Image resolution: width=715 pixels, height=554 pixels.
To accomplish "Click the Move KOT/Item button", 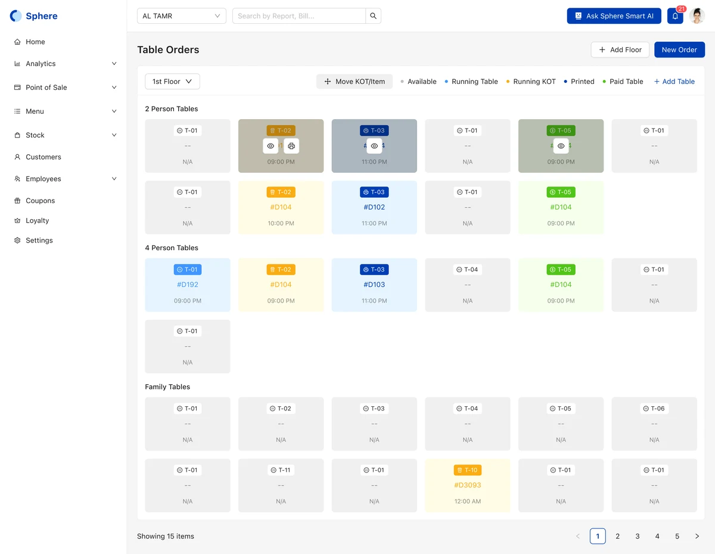I will pyautogui.click(x=355, y=82).
